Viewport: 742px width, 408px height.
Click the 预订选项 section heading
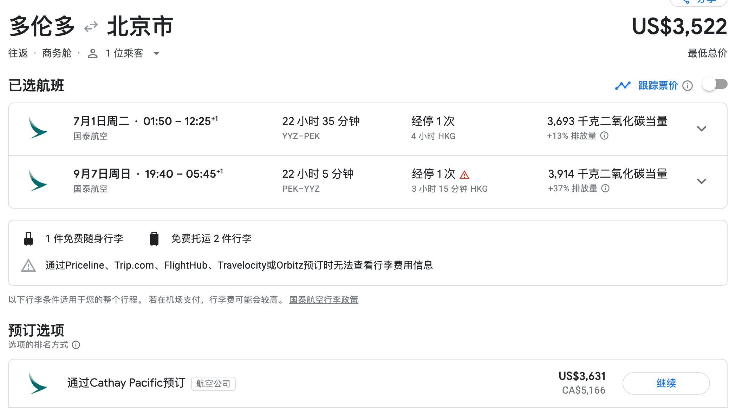(x=36, y=330)
